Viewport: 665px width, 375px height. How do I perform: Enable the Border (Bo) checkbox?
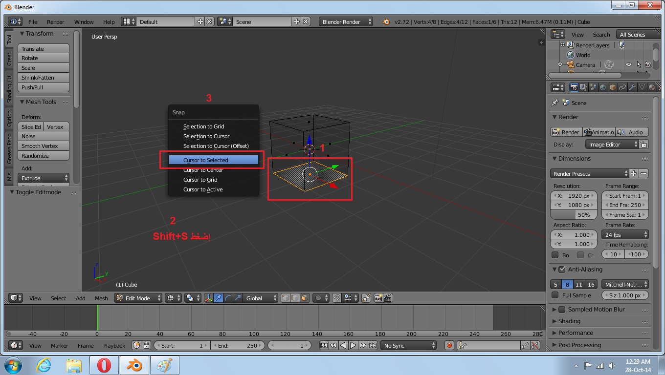555,255
